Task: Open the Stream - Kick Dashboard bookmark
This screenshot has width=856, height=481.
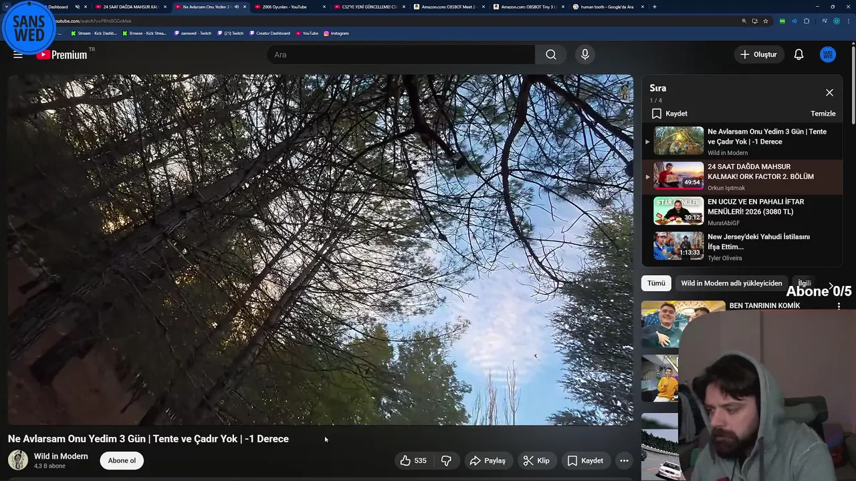Action: [x=94, y=33]
